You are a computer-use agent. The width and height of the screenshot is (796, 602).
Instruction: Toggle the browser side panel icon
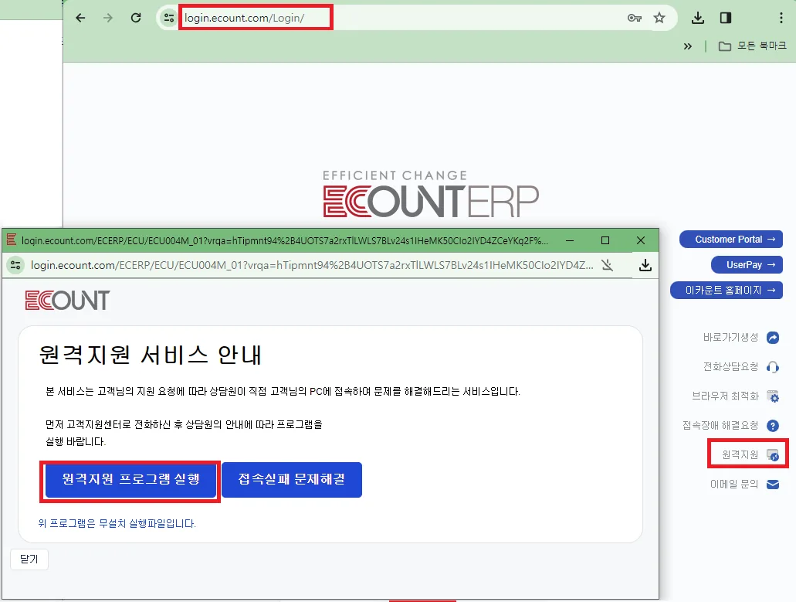coord(726,18)
